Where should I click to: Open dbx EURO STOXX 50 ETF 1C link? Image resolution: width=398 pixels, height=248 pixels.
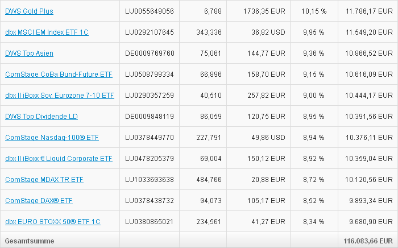click(x=53, y=222)
